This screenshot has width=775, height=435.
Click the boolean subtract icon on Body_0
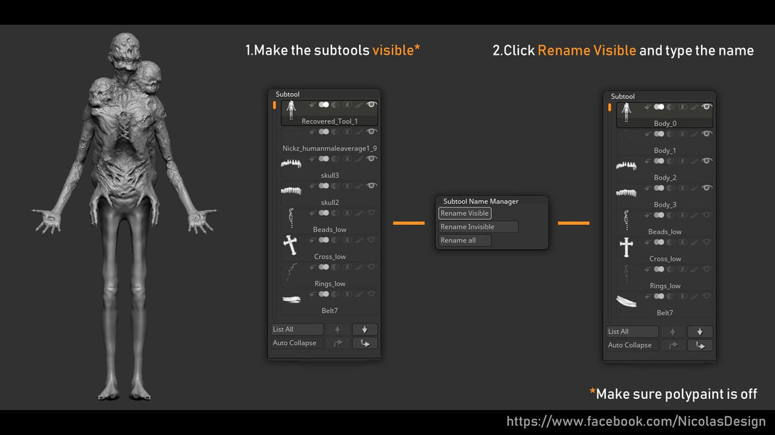(670, 106)
